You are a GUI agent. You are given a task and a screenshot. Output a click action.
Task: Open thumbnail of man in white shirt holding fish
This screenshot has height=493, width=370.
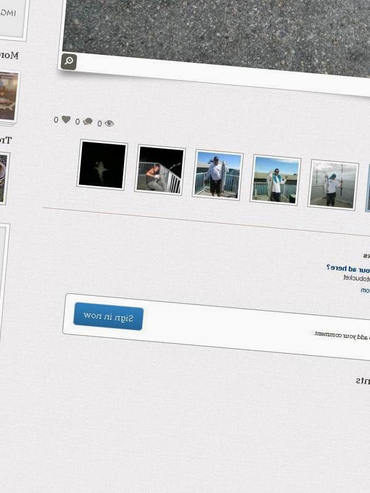(218, 175)
